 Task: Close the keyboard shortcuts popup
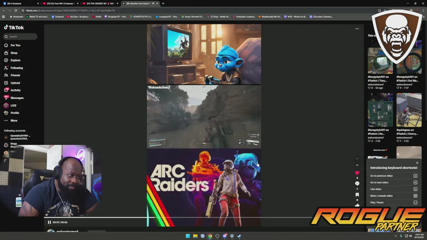pos(417,163)
